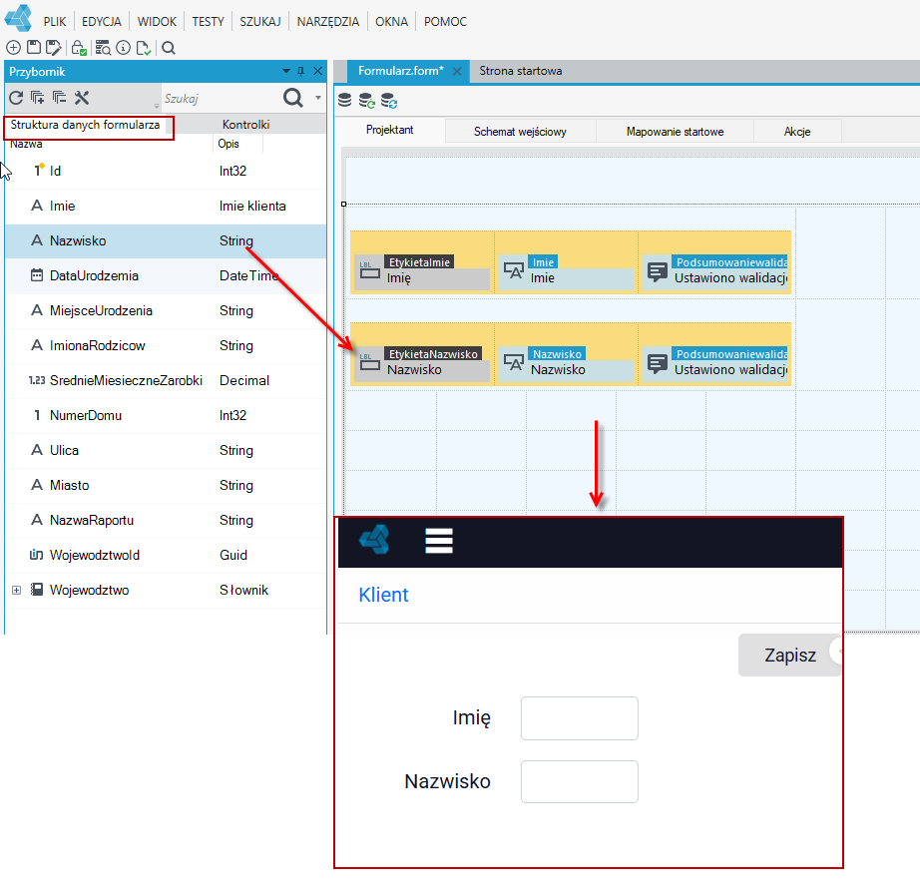This screenshot has height=892, width=920.
Task: Click the list-with-magnifier toolbar icon
Action: tap(103, 48)
